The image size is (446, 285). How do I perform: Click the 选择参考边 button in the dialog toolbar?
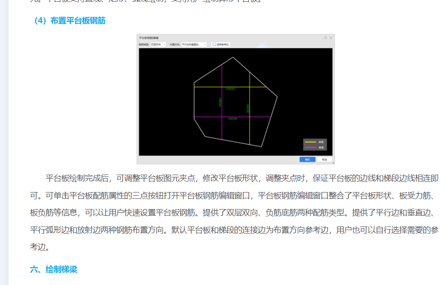(221, 44)
